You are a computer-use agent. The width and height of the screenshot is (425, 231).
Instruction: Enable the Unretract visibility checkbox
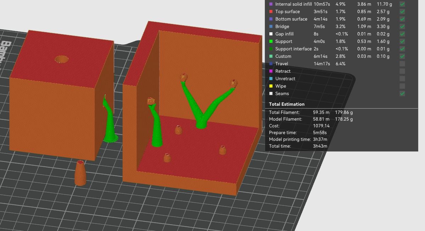pos(402,79)
